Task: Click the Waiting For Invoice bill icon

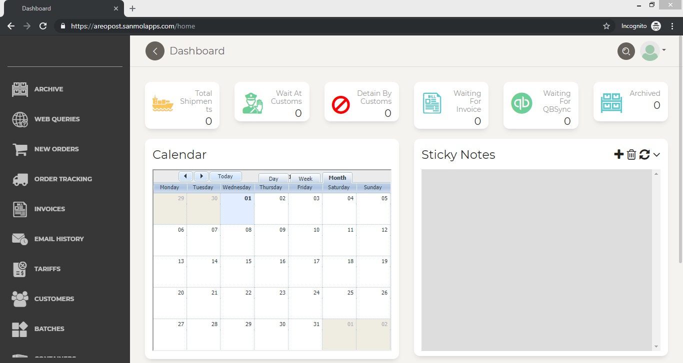Action: [x=431, y=103]
